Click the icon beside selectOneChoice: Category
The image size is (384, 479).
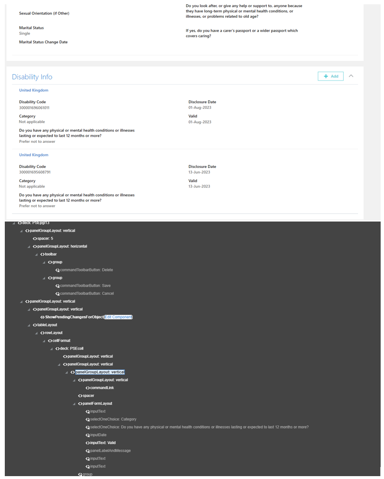coord(88,420)
